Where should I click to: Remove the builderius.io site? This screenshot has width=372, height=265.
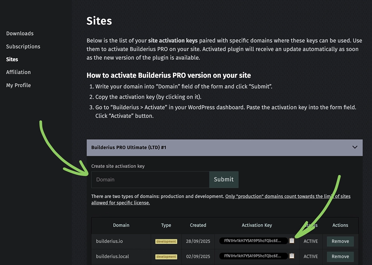pos(340,241)
